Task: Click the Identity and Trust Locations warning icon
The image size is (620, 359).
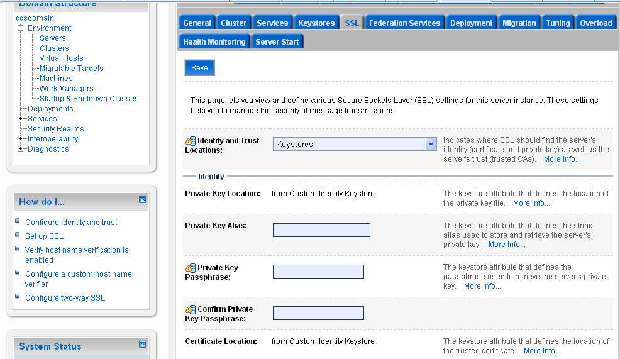Action: (191, 141)
